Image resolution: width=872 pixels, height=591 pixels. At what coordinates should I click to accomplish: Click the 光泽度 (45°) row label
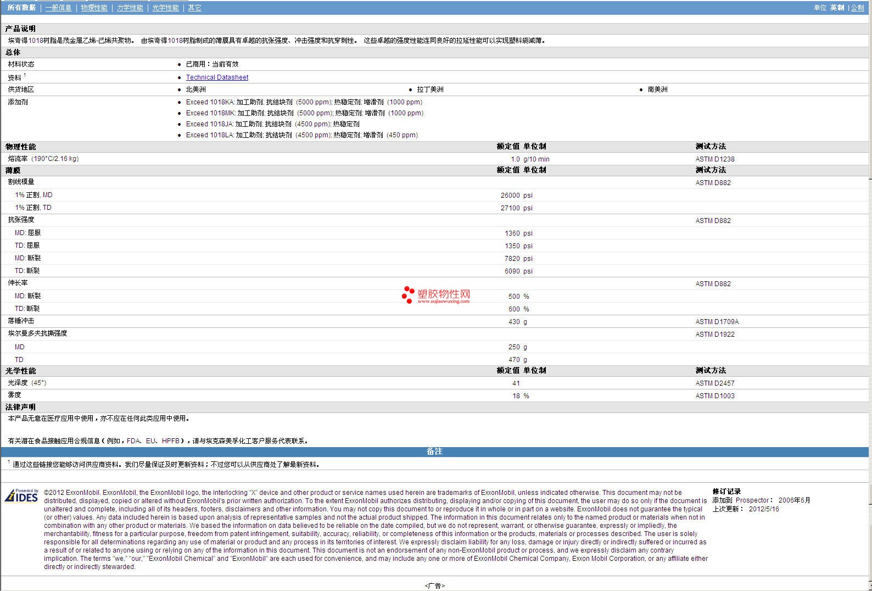[x=27, y=383]
